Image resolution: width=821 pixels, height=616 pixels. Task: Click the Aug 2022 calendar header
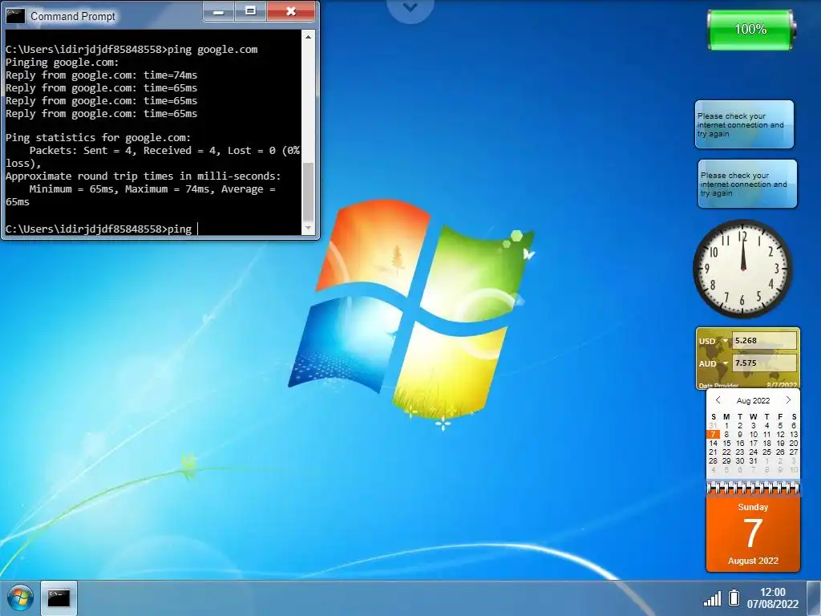(753, 401)
